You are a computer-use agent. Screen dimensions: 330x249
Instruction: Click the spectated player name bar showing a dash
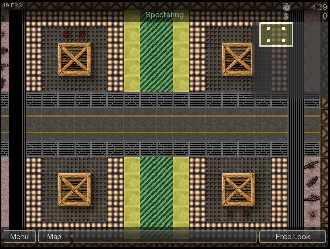[x=165, y=237]
